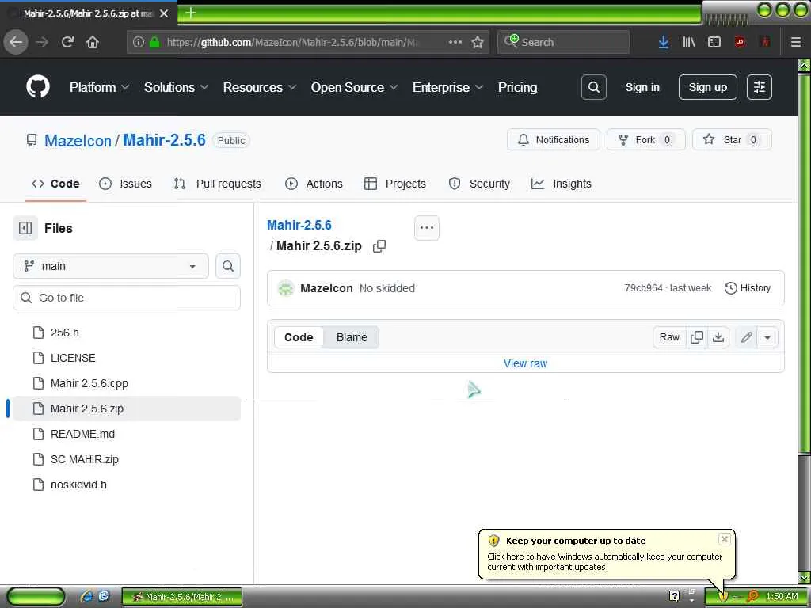Screen dimensions: 811x608
Task: Bookmark this page with star icon
Action: tap(478, 42)
